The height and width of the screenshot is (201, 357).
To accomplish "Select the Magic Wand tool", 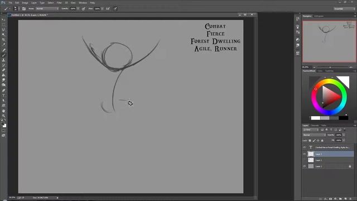I will click(x=3, y=35).
